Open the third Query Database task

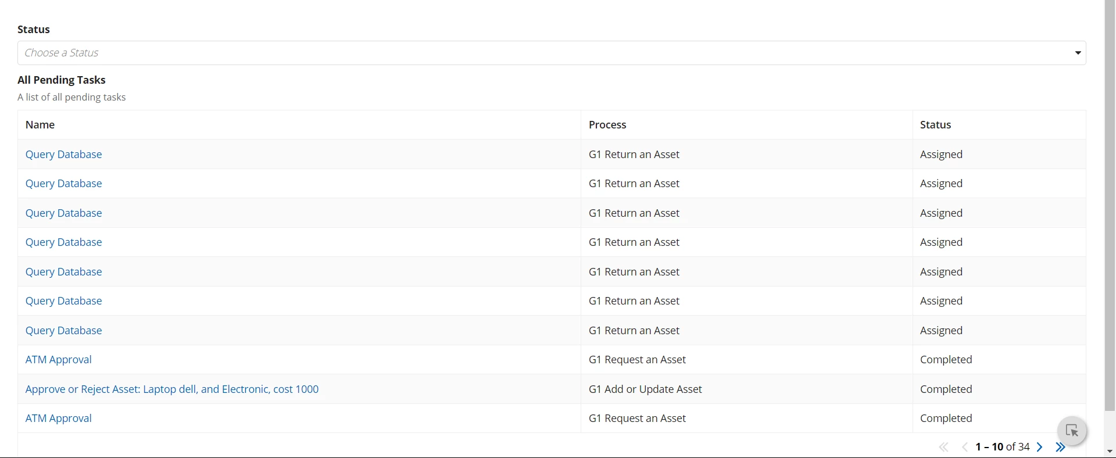pyautogui.click(x=64, y=213)
